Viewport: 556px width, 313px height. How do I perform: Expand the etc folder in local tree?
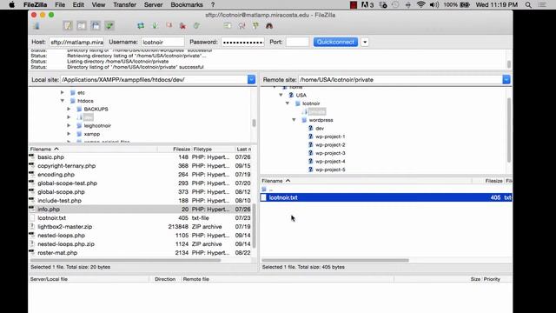(x=62, y=92)
